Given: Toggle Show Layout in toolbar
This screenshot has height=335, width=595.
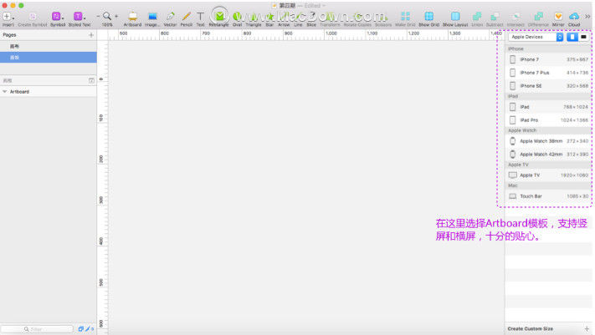Looking at the screenshot, I should pyautogui.click(x=455, y=18).
